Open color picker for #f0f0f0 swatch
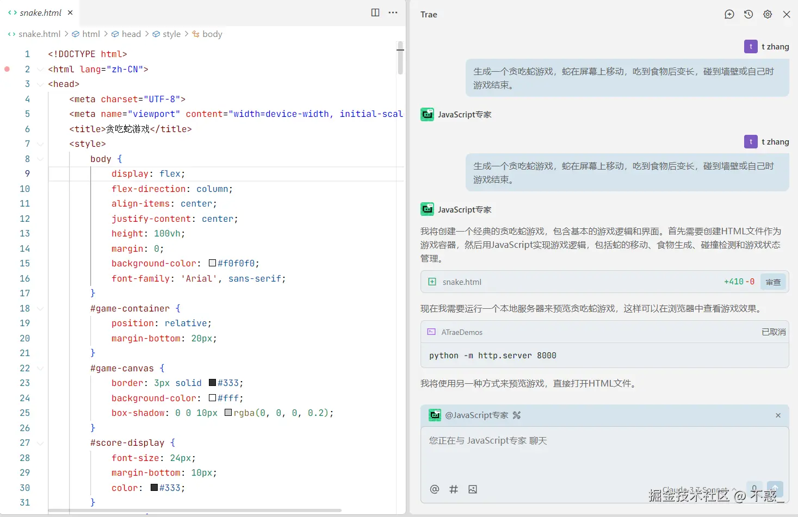 click(213, 263)
